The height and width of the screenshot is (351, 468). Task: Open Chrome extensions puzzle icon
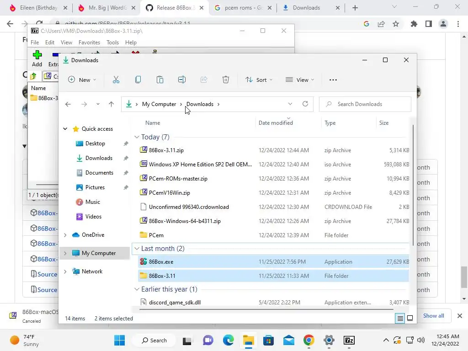414,24
